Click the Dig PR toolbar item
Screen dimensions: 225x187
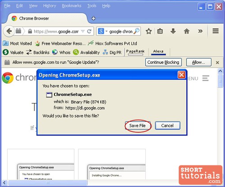click(x=112, y=52)
